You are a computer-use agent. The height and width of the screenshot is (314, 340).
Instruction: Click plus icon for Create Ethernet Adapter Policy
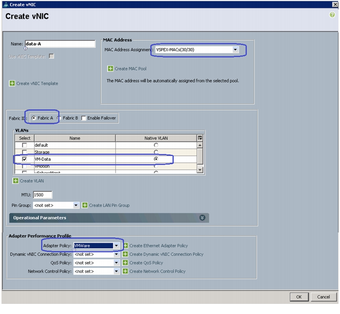[126, 245]
